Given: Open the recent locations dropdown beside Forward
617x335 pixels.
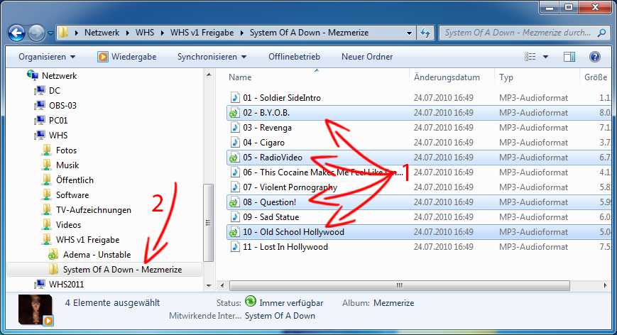Looking at the screenshot, I should click(50, 33).
